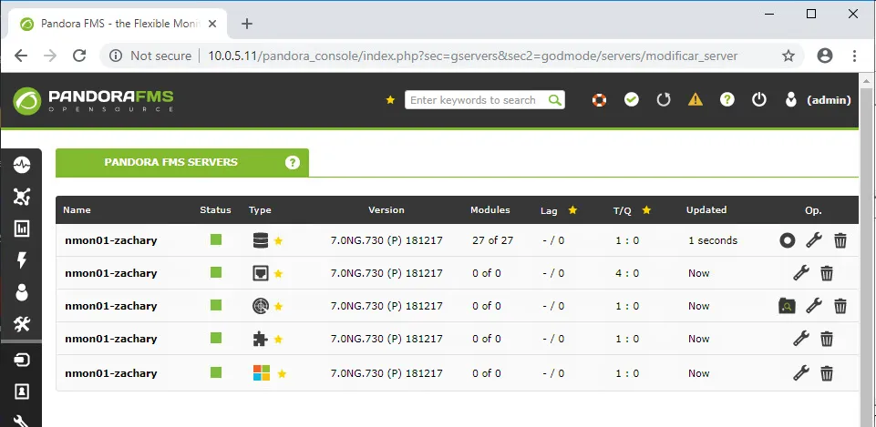Open the Topology network sidebar icon
This screenshot has height=427, width=876.
tap(22, 197)
